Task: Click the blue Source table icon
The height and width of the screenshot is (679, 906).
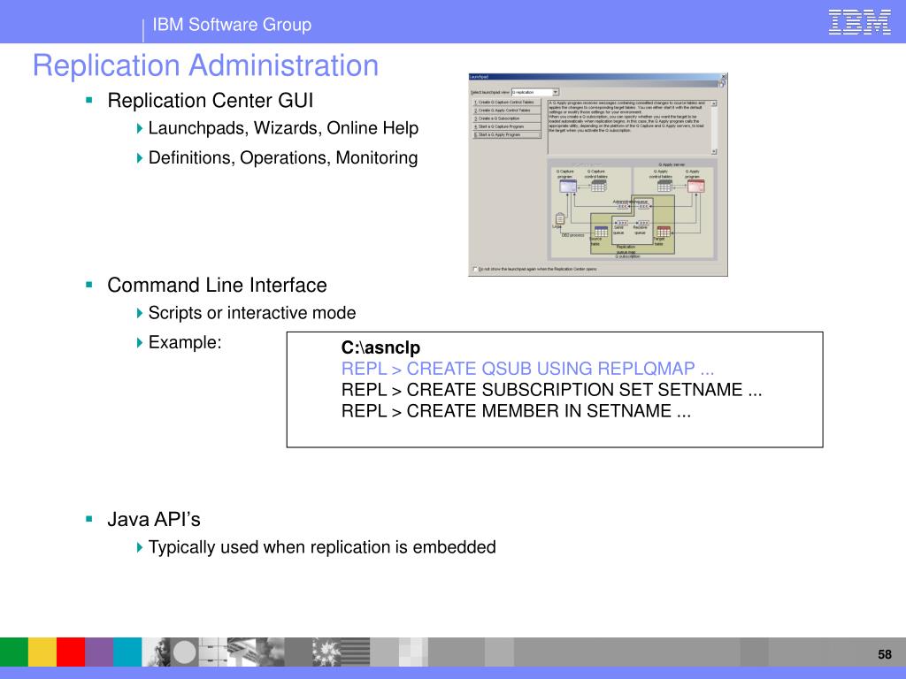Action: coord(601,232)
